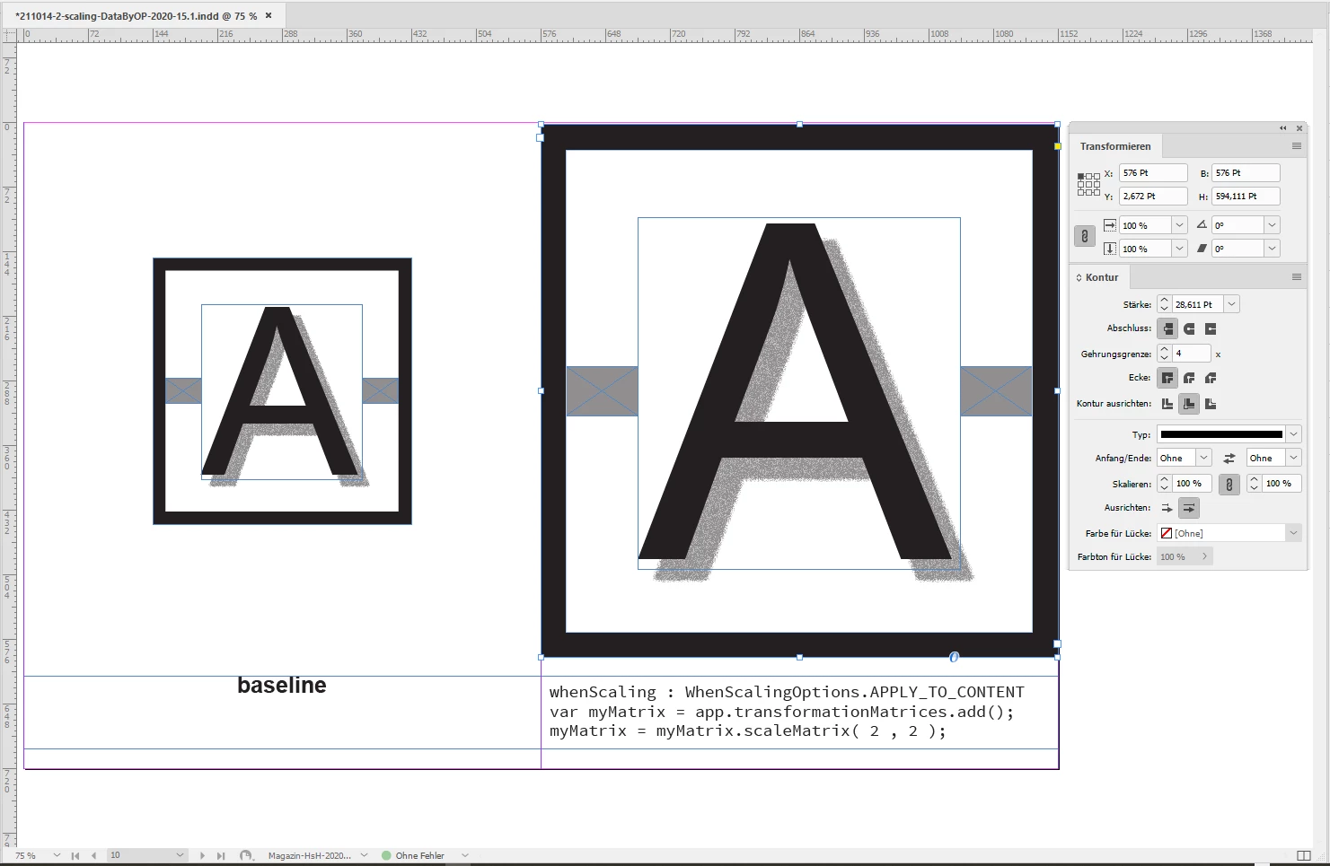Select the rounded Ecke join icon
The width and height of the screenshot is (1330, 866).
pos(1189,378)
